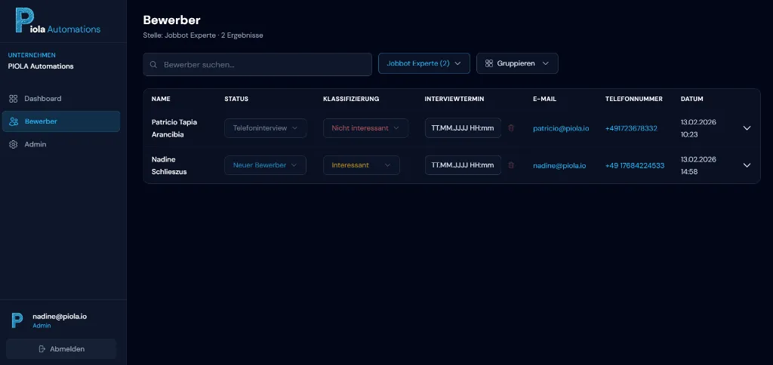
Task: Open the Gruppieren dropdown
Action: click(517, 64)
